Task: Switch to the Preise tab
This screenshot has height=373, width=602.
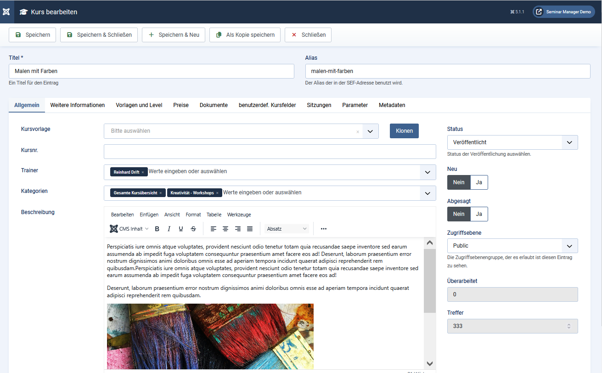Action: tap(181, 105)
